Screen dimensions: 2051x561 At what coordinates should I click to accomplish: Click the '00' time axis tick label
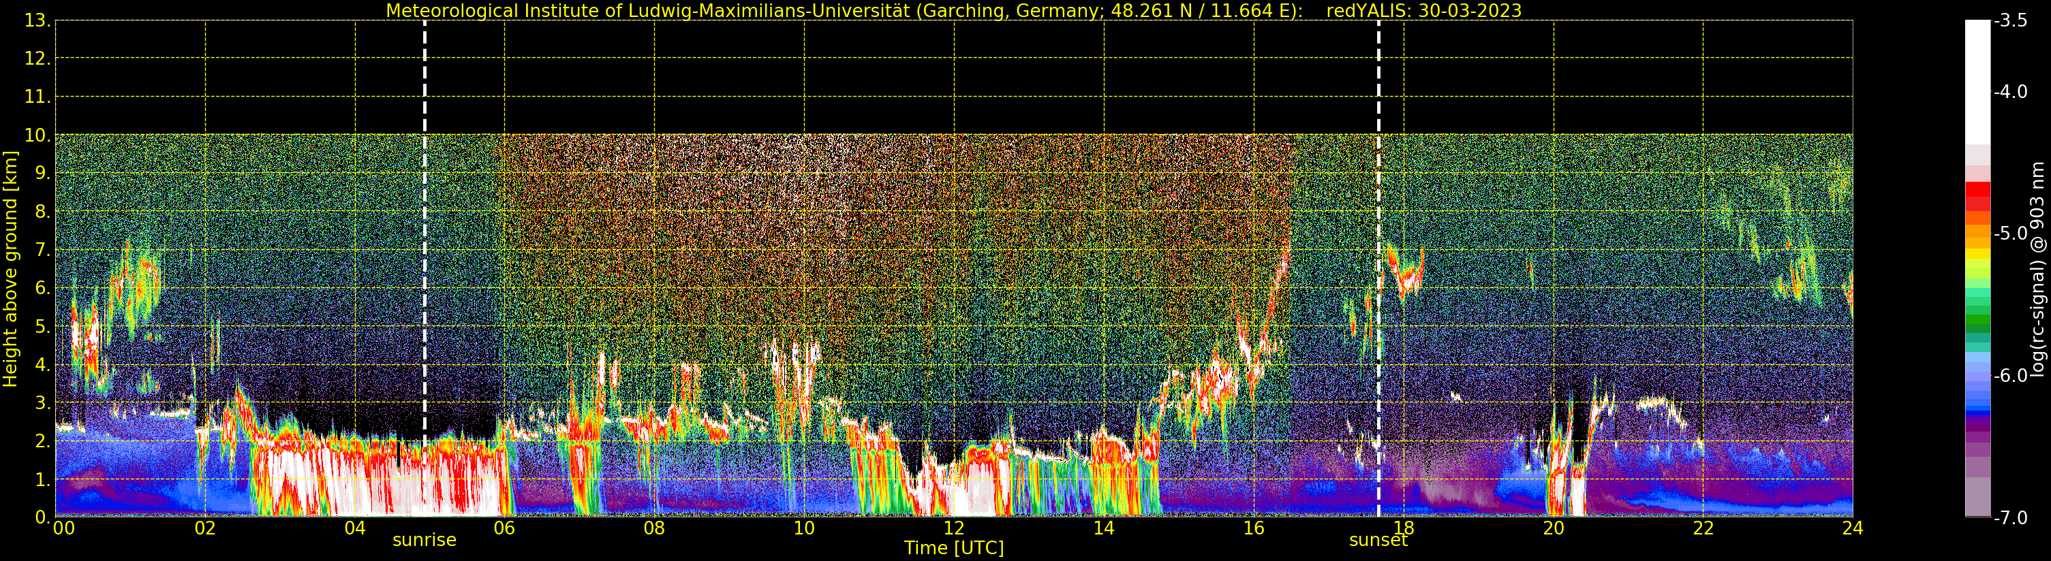tap(63, 528)
